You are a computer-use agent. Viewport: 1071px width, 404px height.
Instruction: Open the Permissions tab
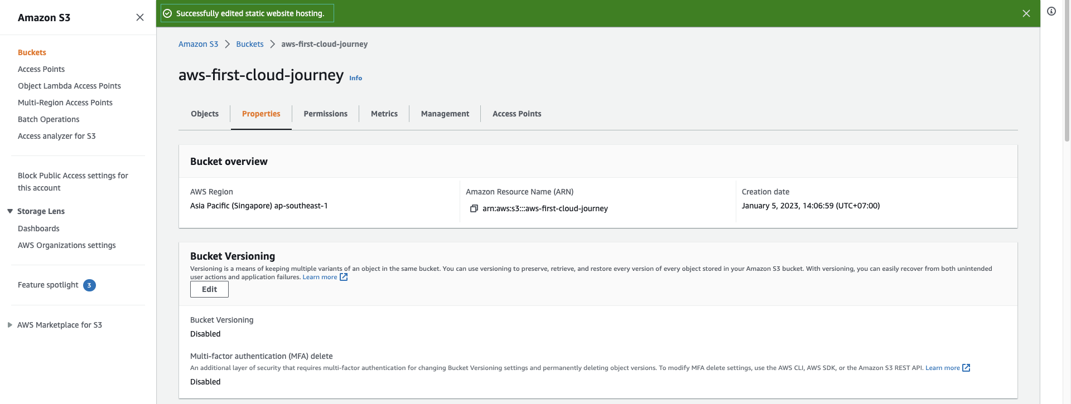[326, 114]
